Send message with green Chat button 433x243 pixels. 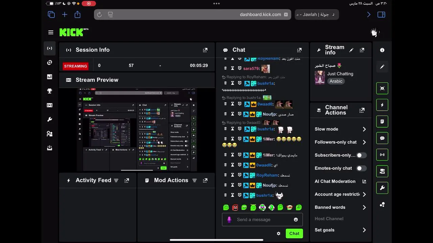[294, 234]
